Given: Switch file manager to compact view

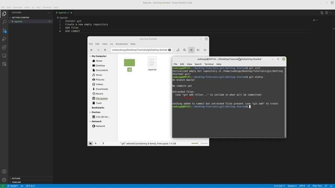Looking at the screenshot, I should (x=205, y=50).
